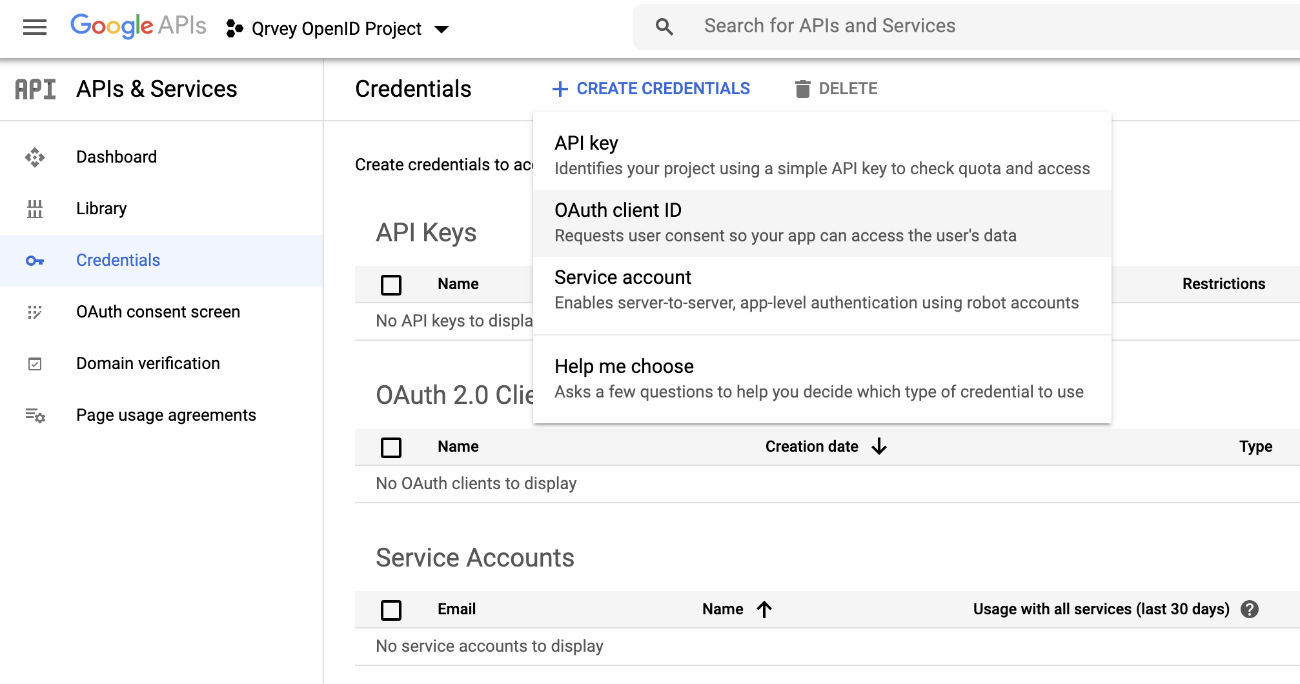Click the Library icon in sidebar
Screen dimensions: 1300x684
(35, 208)
